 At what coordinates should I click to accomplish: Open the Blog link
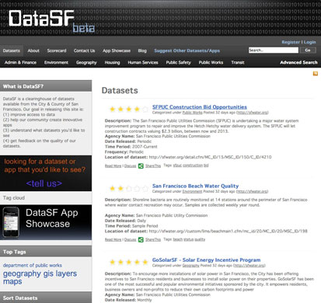point(142,50)
